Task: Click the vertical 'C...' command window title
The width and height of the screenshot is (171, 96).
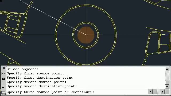Action: pyautogui.click(x=3, y=85)
